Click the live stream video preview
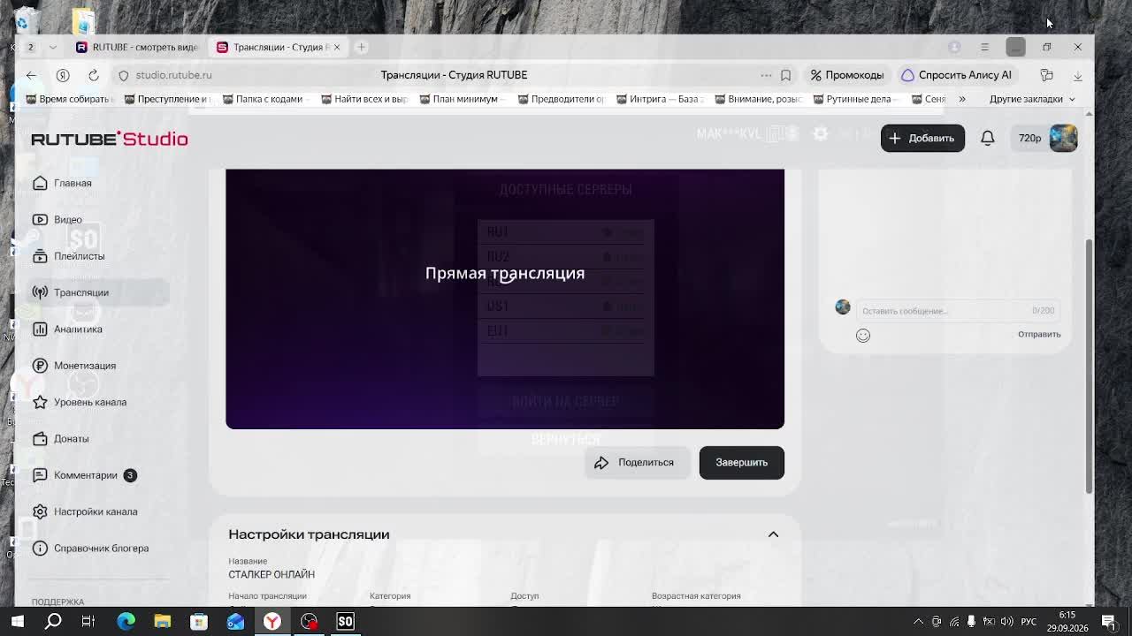This screenshot has height=636, width=1132. pyautogui.click(x=505, y=299)
